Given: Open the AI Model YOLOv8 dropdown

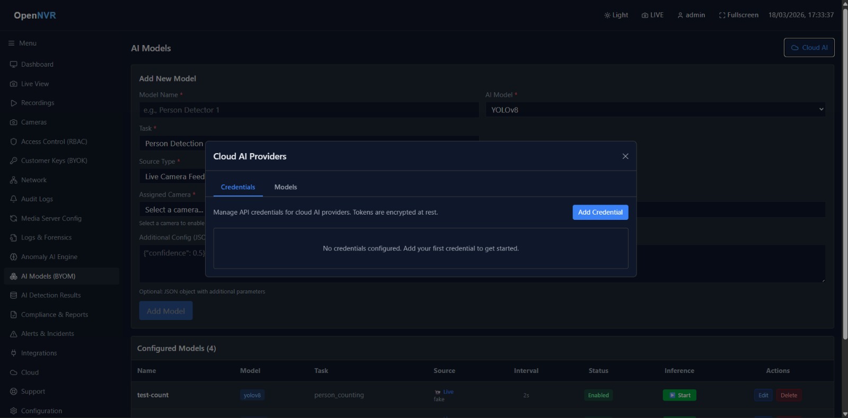Looking at the screenshot, I should pos(655,110).
